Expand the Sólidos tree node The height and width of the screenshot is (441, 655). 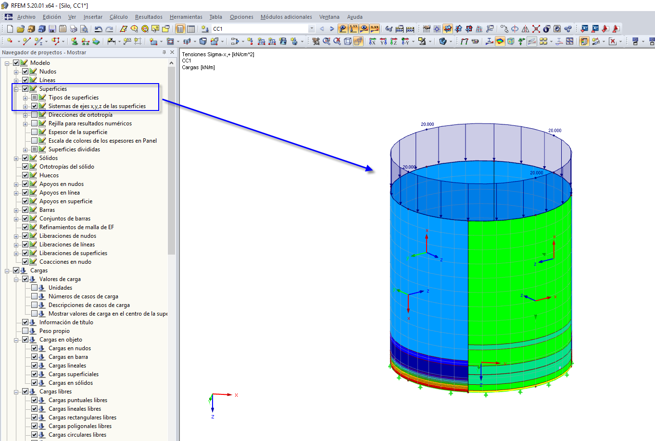16,158
